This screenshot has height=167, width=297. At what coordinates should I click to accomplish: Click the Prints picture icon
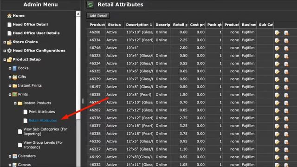[14, 94]
